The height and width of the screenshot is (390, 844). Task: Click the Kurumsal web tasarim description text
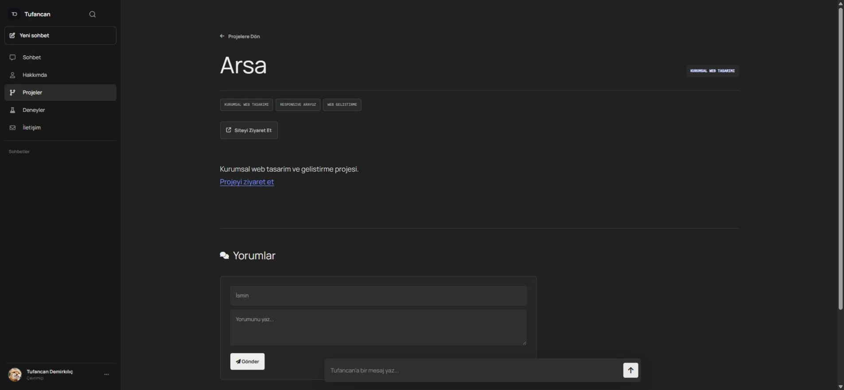point(289,169)
